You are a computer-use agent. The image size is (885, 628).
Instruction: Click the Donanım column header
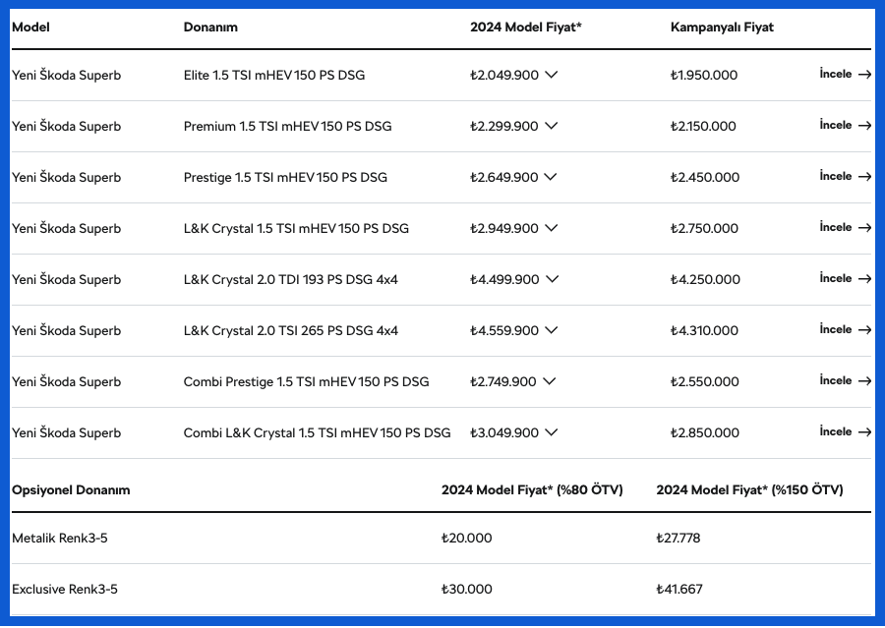click(210, 28)
